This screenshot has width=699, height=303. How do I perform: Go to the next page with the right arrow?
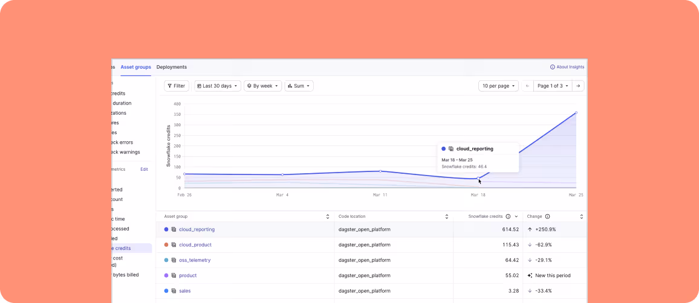point(578,86)
